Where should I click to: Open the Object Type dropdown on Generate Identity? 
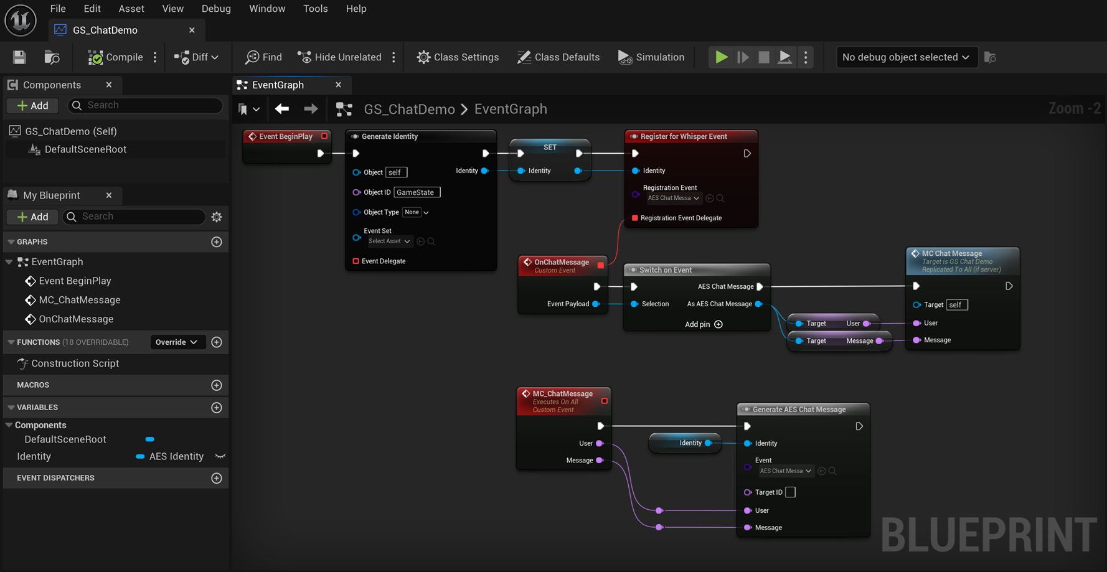click(415, 212)
